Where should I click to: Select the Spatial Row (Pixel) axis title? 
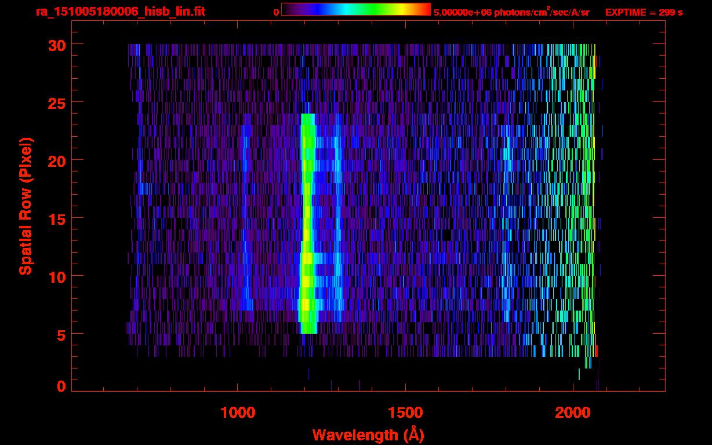[26, 206]
